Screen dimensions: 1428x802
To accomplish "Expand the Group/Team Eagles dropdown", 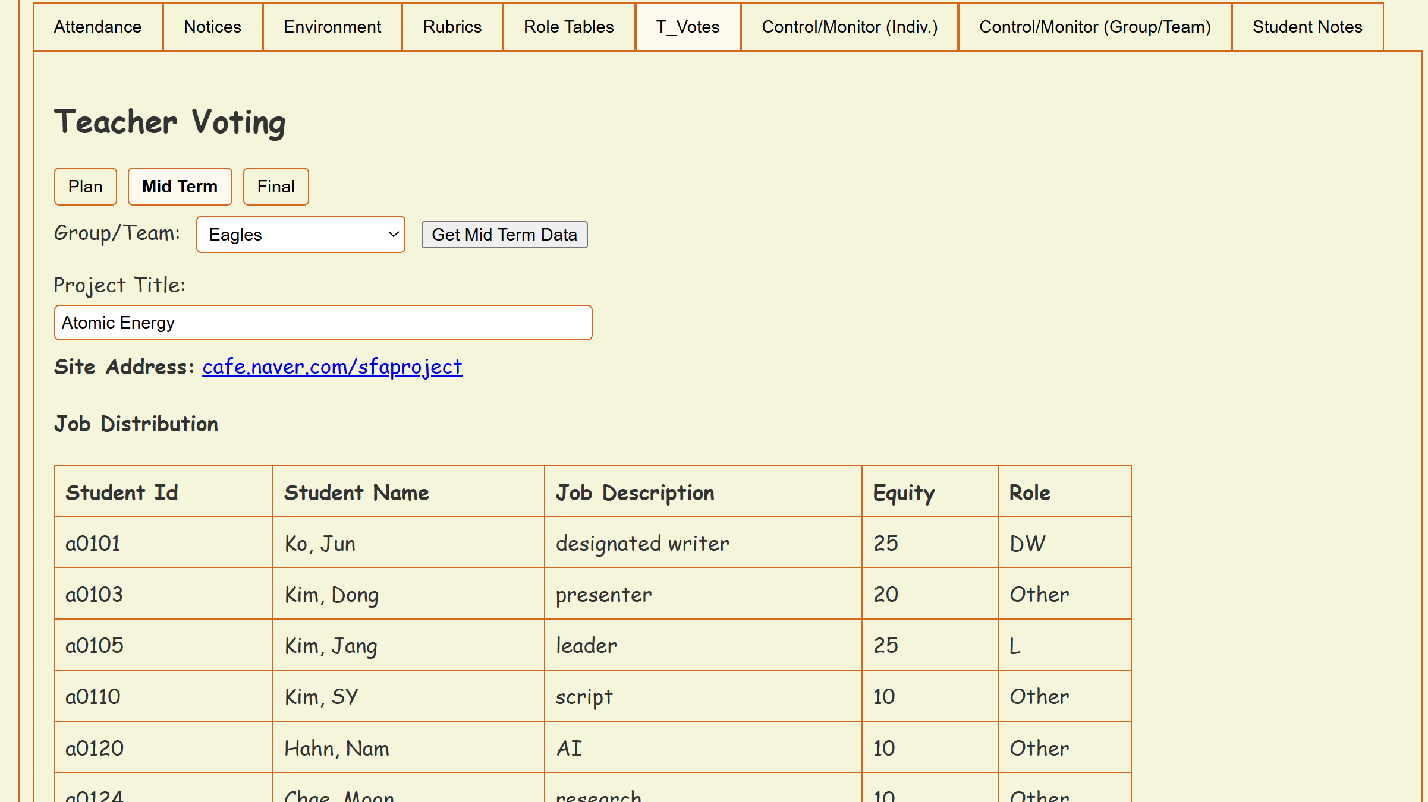I will point(300,235).
